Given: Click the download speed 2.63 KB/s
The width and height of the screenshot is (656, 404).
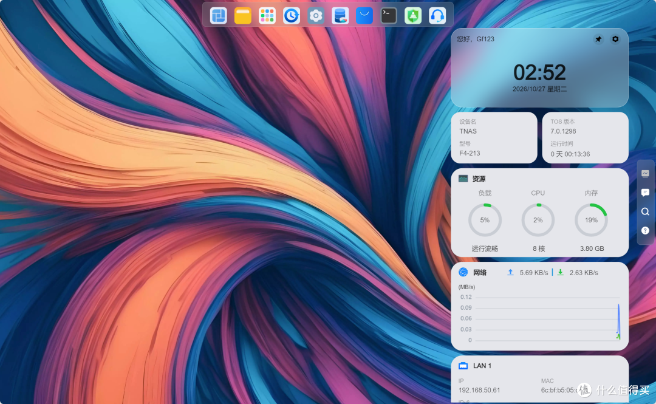Looking at the screenshot, I should (584, 273).
